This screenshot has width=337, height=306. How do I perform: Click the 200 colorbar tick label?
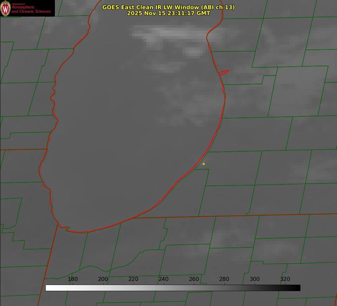tap(103, 279)
